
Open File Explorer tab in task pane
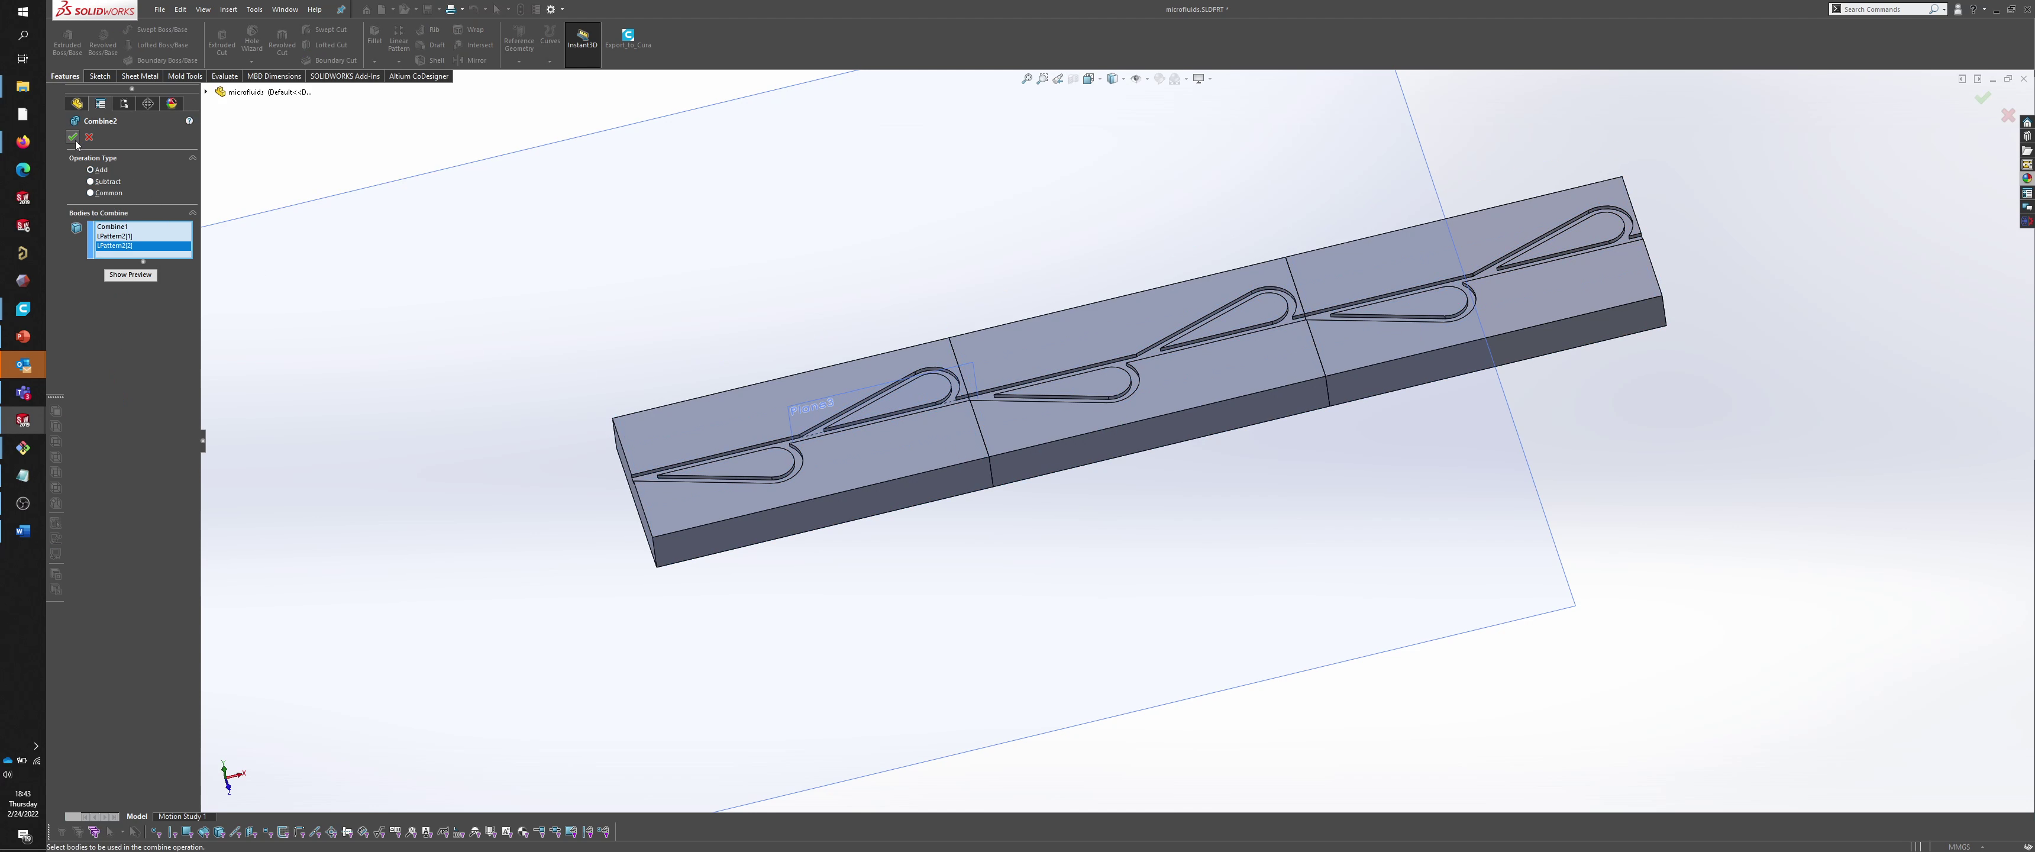[2027, 151]
